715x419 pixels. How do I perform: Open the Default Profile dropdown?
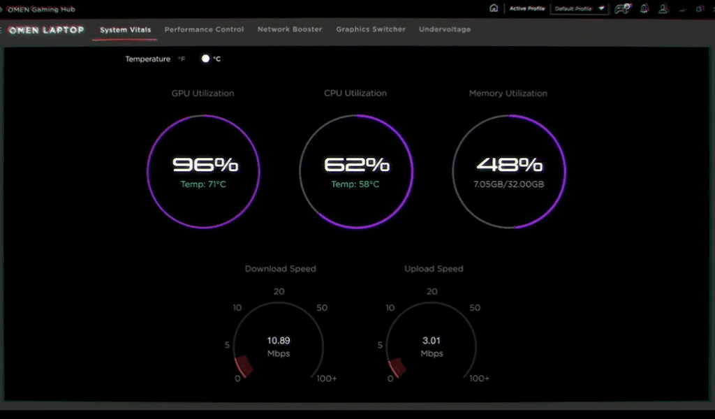tap(580, 9)
